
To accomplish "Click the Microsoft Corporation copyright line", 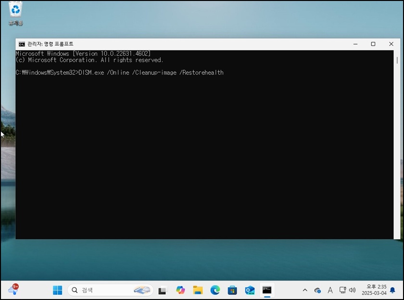I will tap(89, 60).
